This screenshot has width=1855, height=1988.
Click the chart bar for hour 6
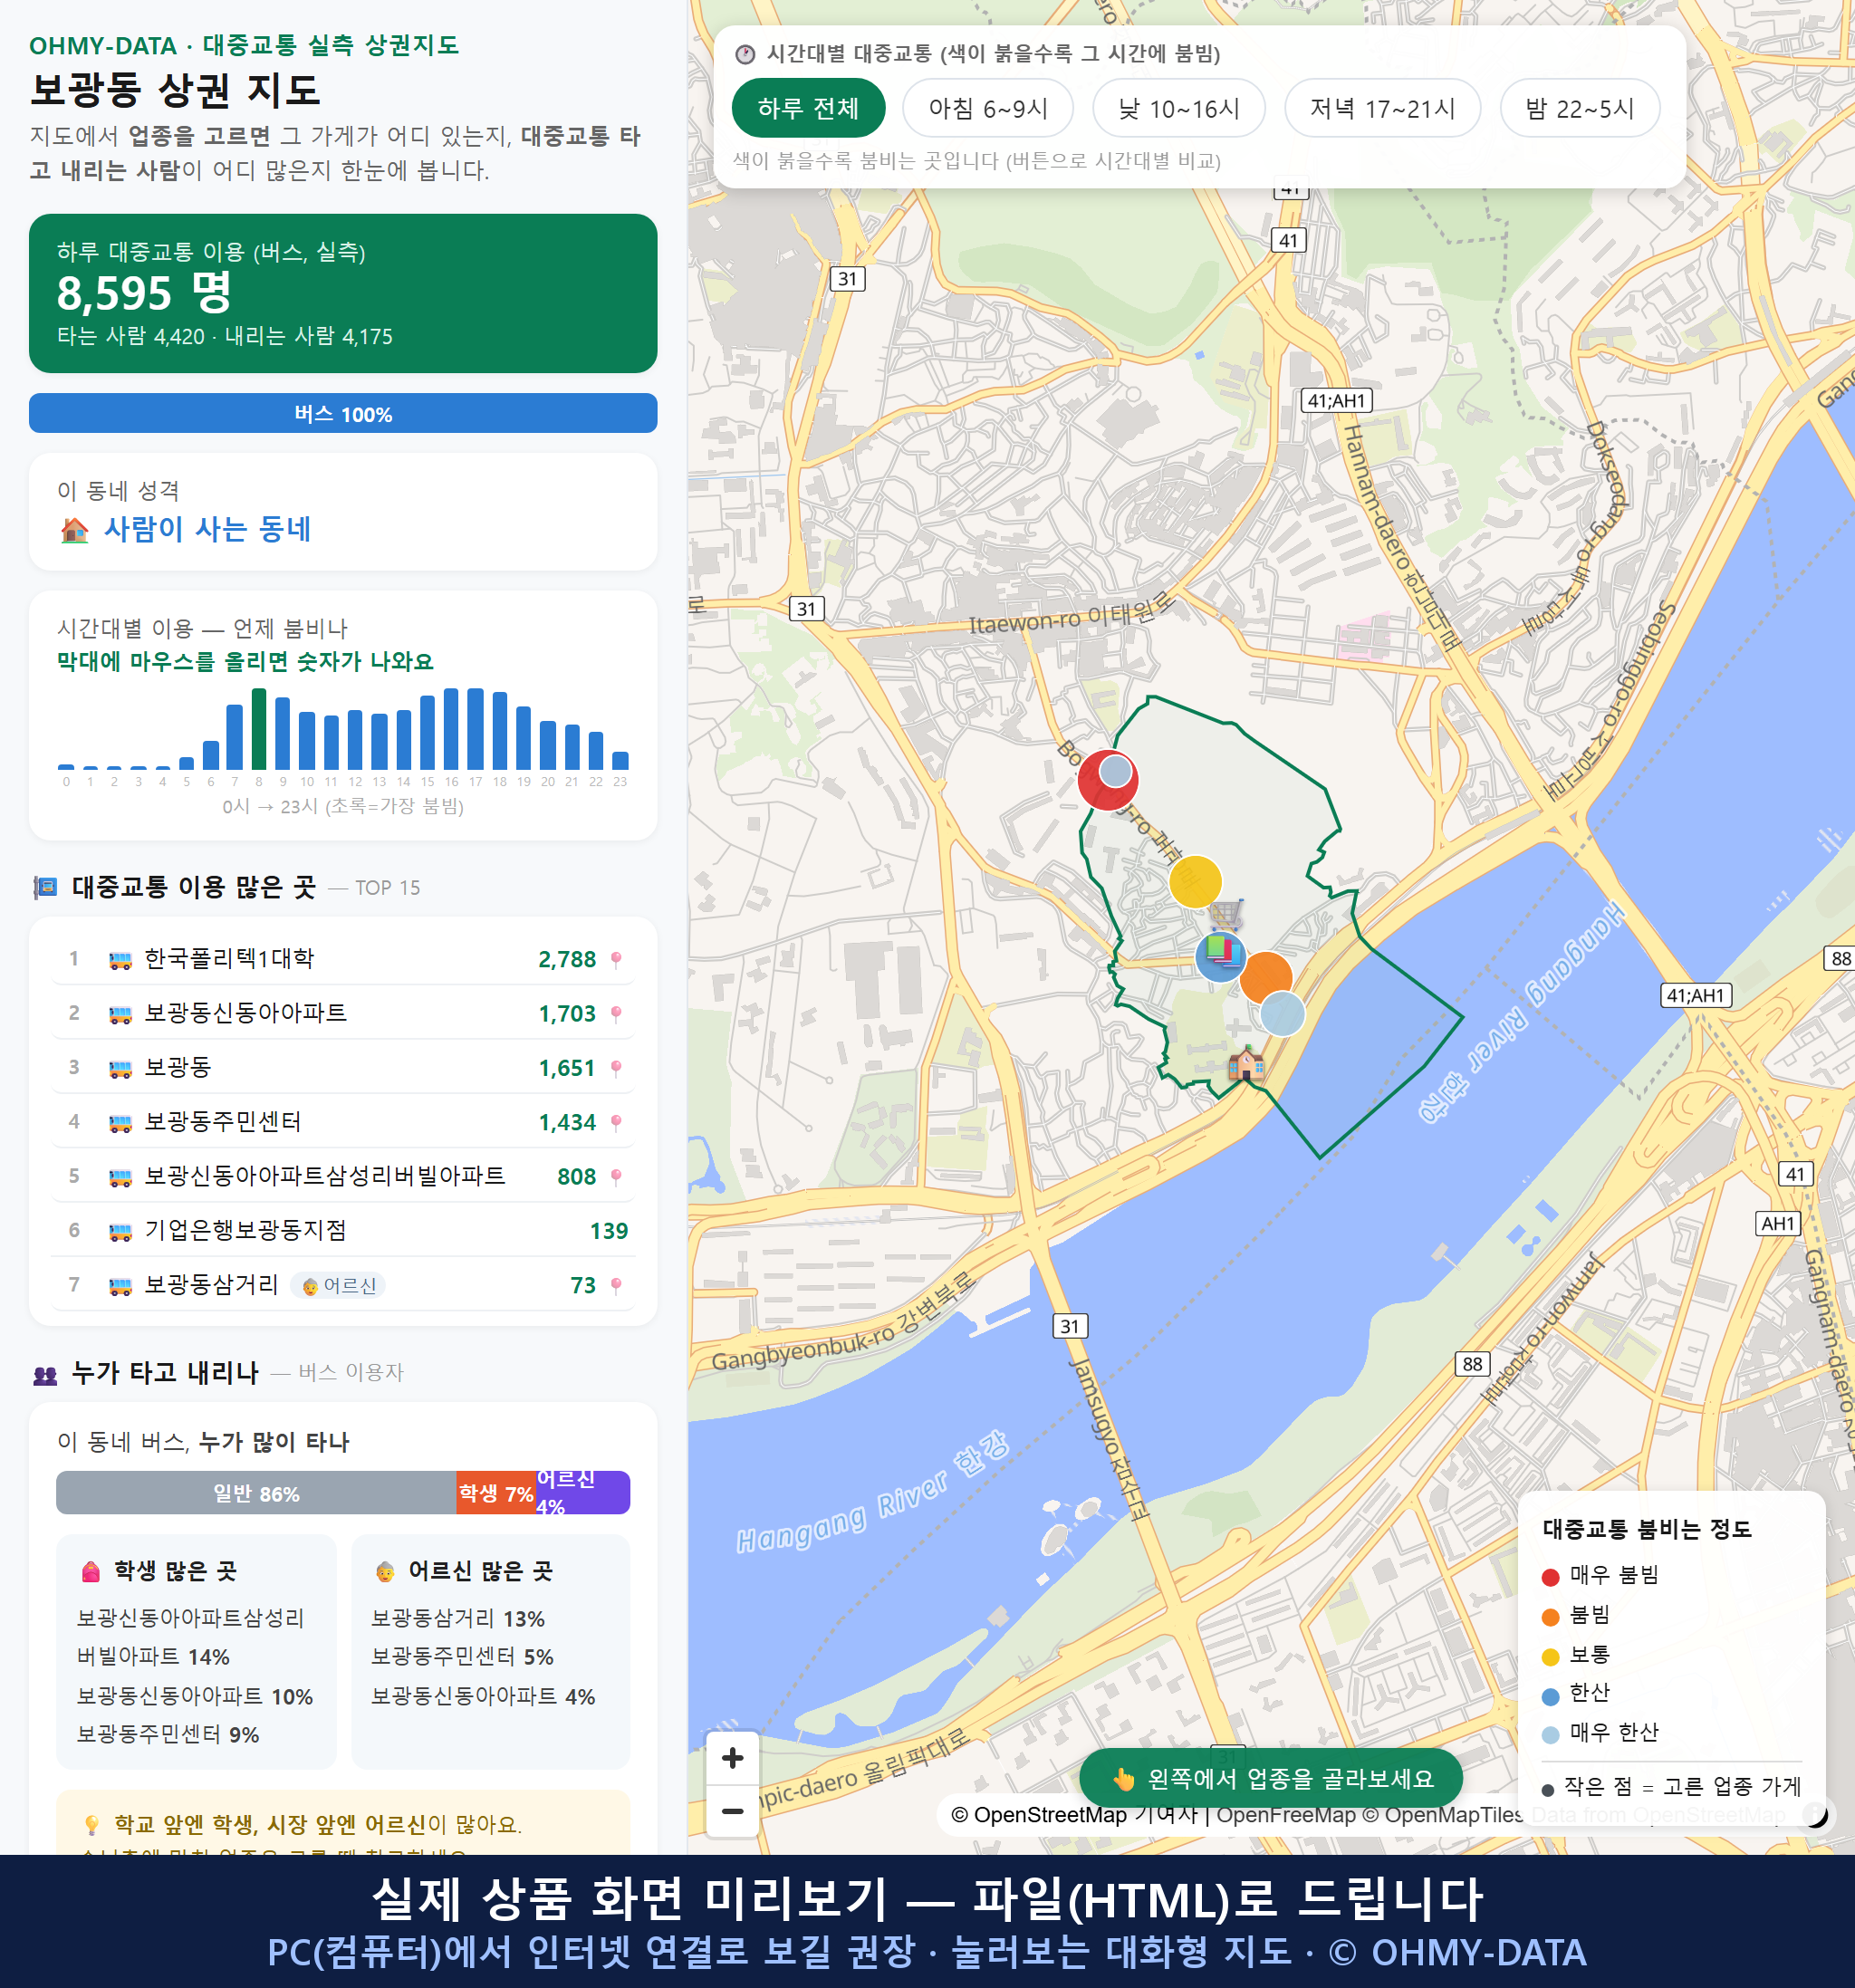pyautogui.click(x=211, y=755)
